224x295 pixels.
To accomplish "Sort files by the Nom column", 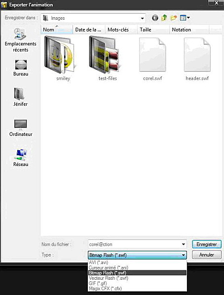I will coord(57,30).
